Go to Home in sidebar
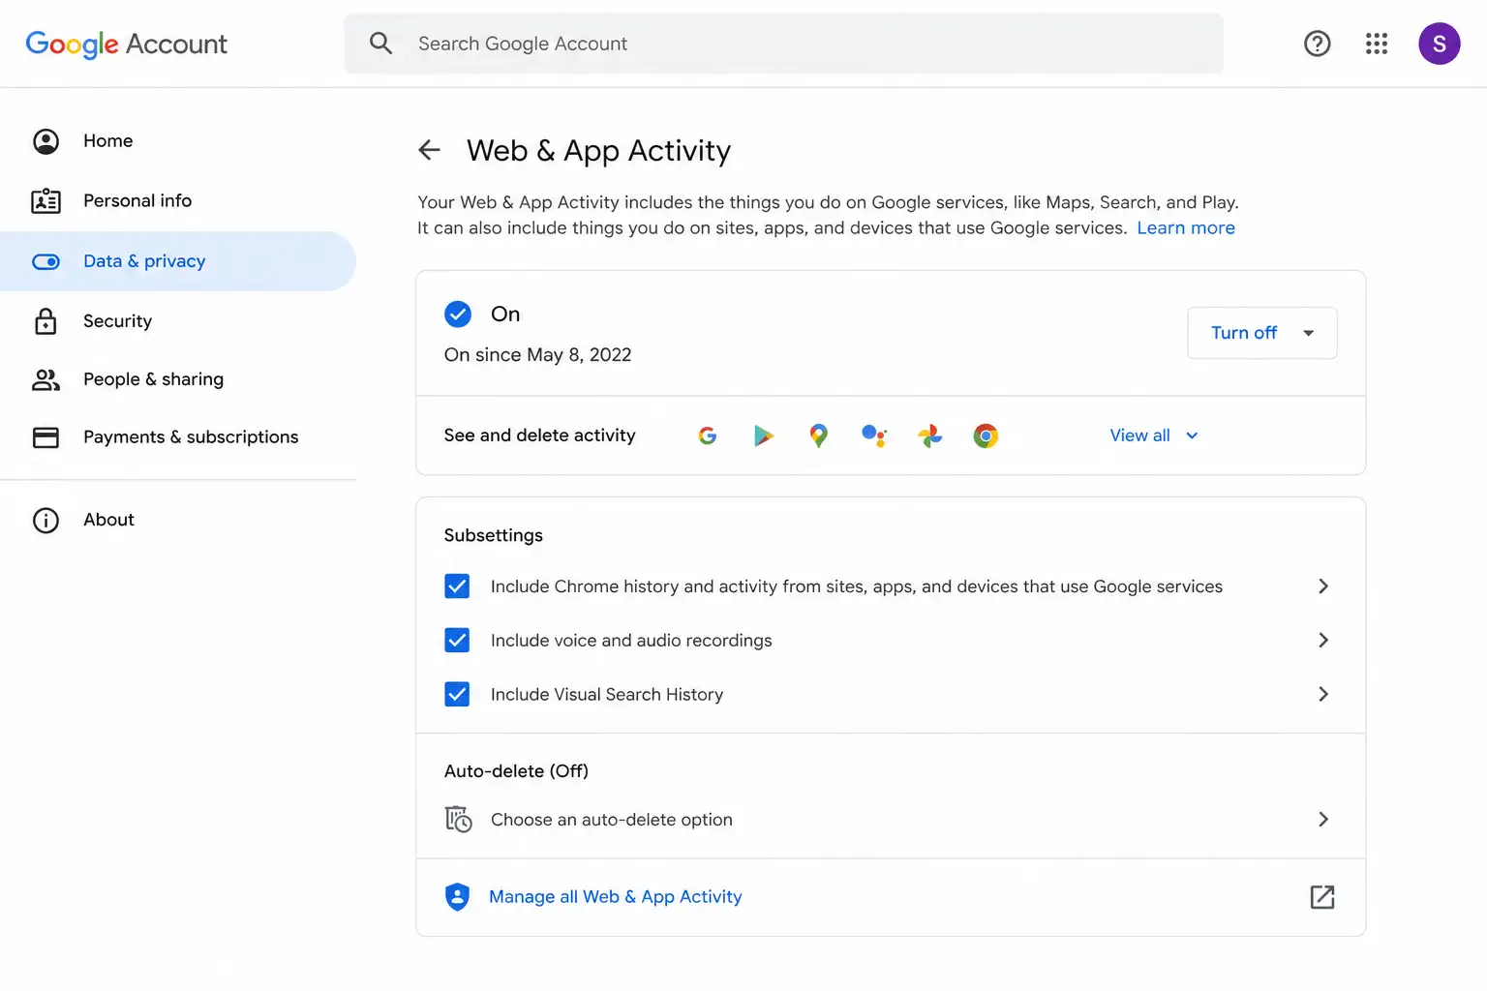This screenshot has height=991, width=1487. click(x=178, y=141)
